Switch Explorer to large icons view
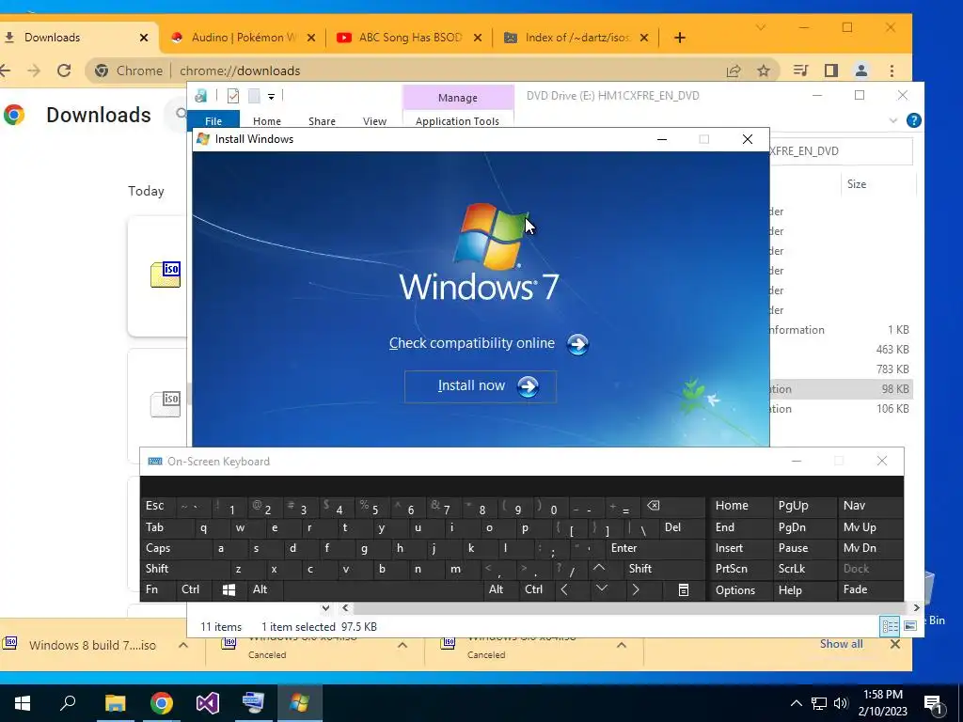963x722 pixels. (x=910, y=626)
